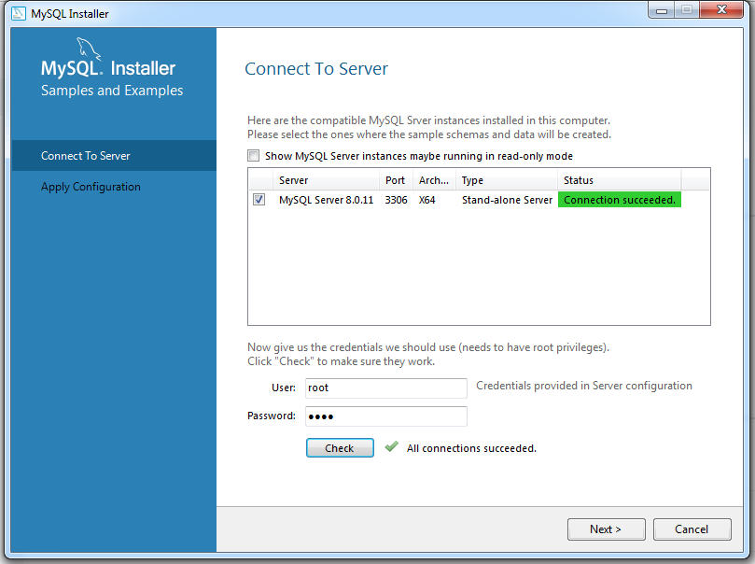The width and height of the screenshot is (755, 564).
Task: Close the MySQL Installer window
Action: [x=721, y=10]
